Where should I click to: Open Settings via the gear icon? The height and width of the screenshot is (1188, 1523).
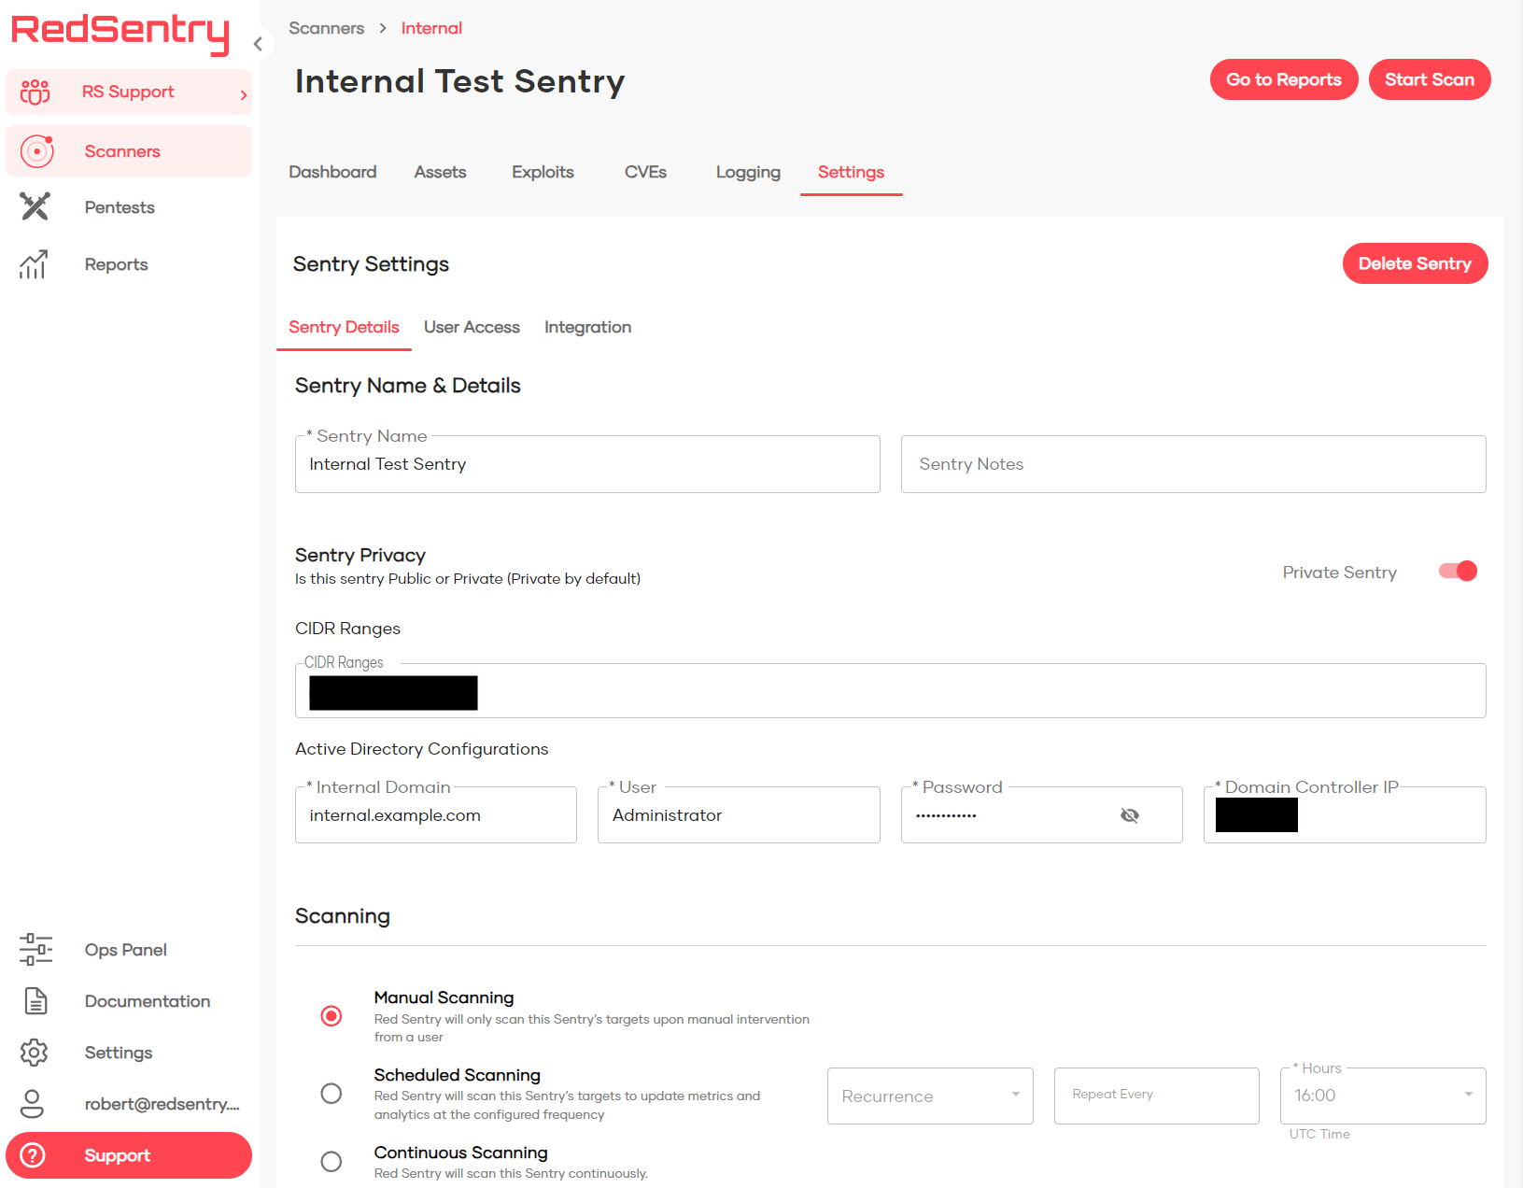pyautogui.click(x=34, y=1052)
